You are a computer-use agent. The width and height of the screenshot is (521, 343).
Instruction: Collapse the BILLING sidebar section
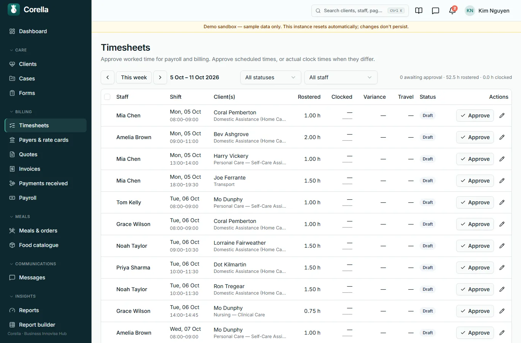pyautogui.click(x=21, y=112)
